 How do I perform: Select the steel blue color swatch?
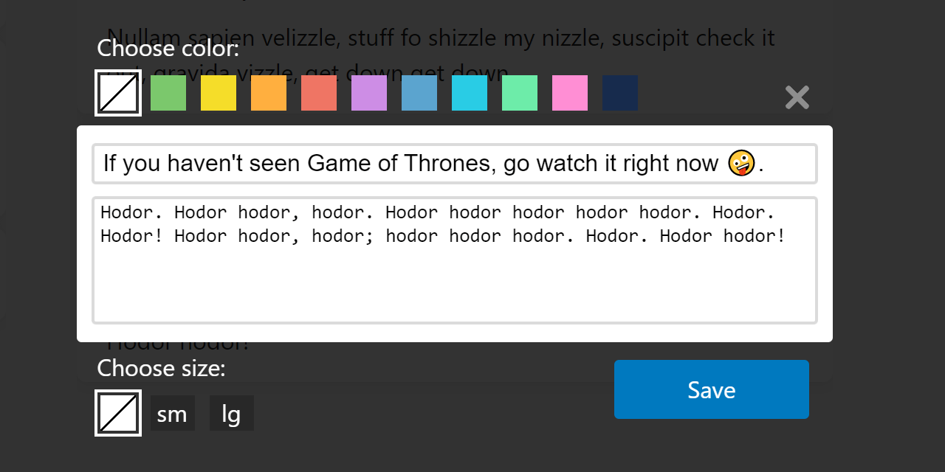tap(419, 93)
